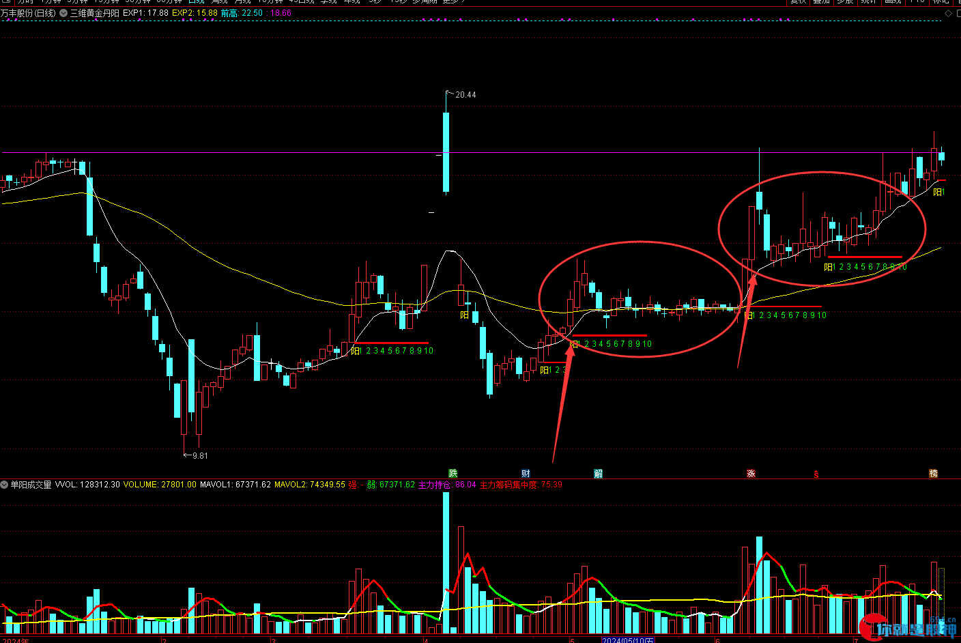Click the 前高: 22.50 value
Screen dimensions: 961x643
242,13
